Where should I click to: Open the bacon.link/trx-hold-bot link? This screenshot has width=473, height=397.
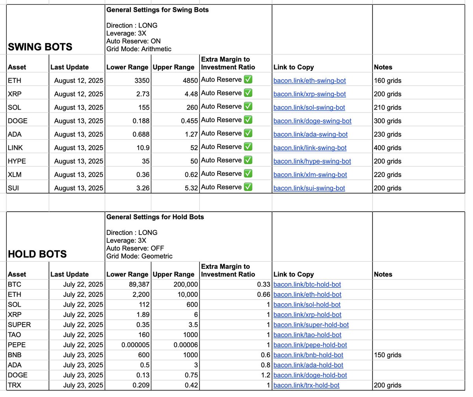coord(306,386)
